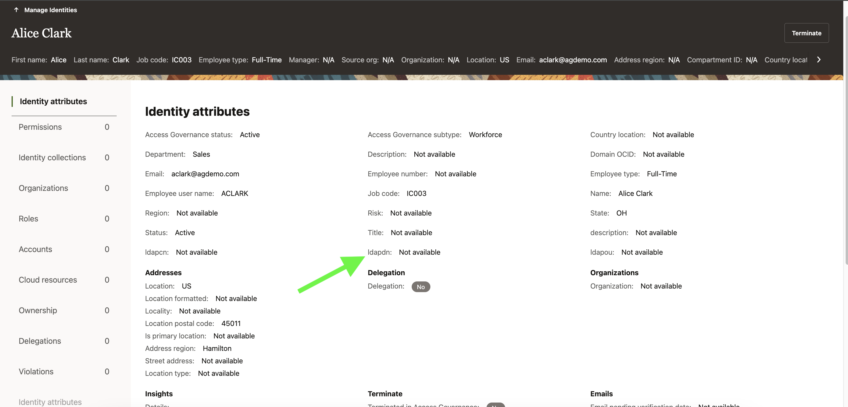Select the Identity attributes tab
The width and height of the screenshot is (848, 407).
click(53, 102)
